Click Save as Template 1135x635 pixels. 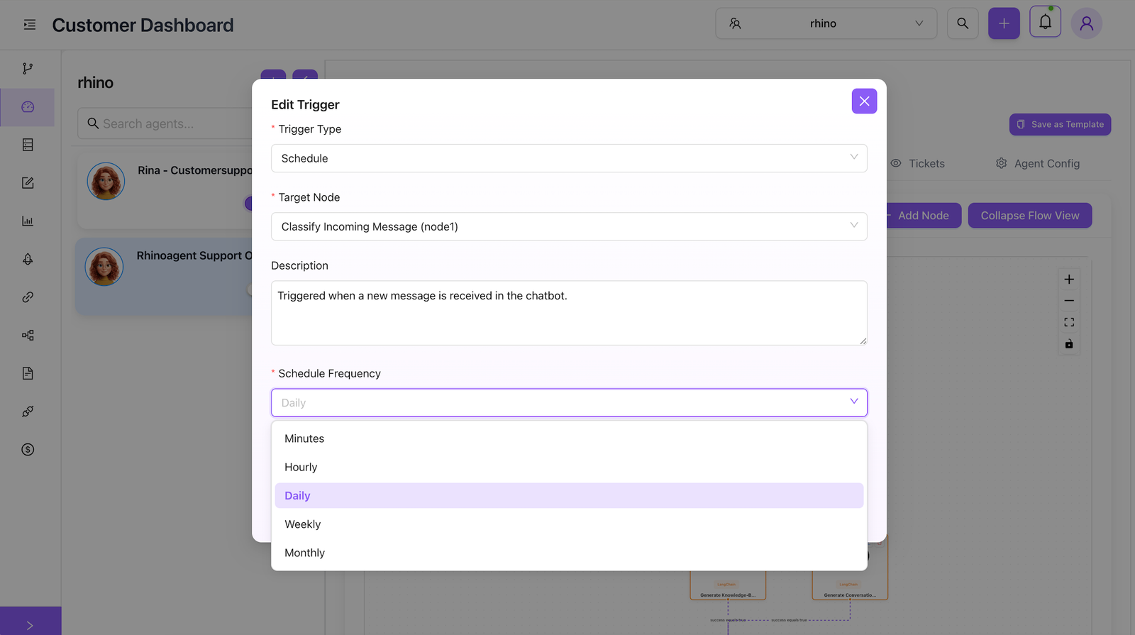[x=1060, y=124]
